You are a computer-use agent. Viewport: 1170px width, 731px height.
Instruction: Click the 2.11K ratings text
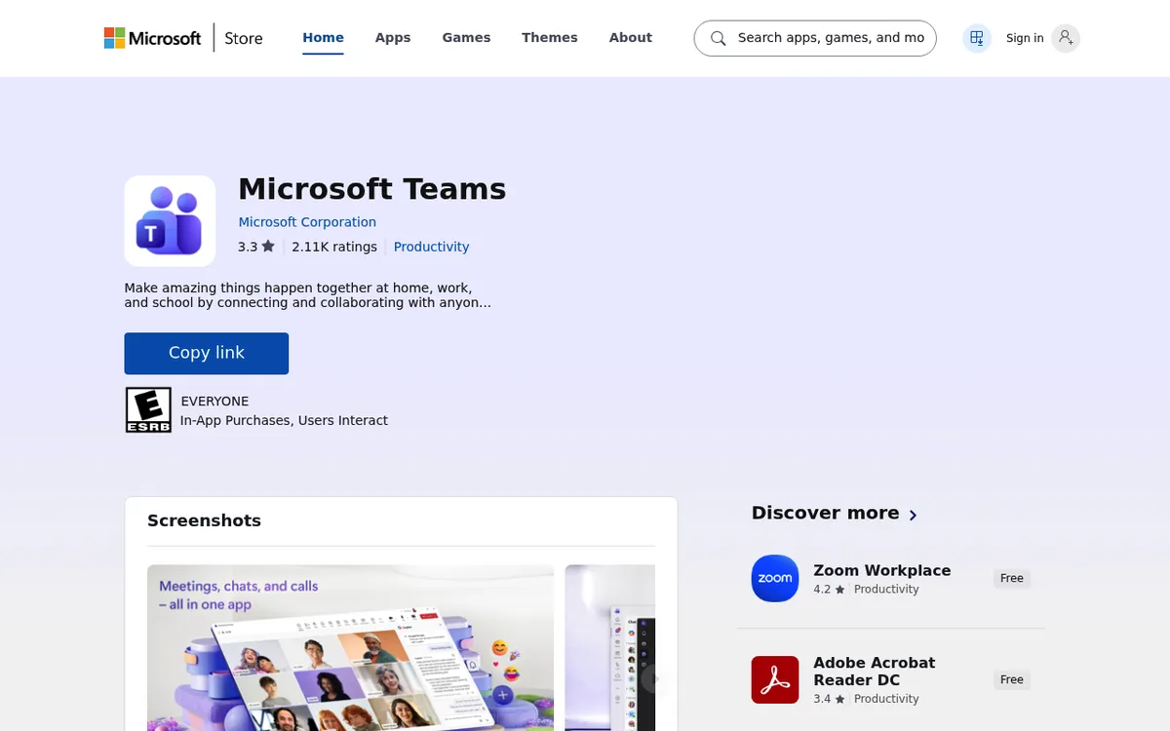334,248
